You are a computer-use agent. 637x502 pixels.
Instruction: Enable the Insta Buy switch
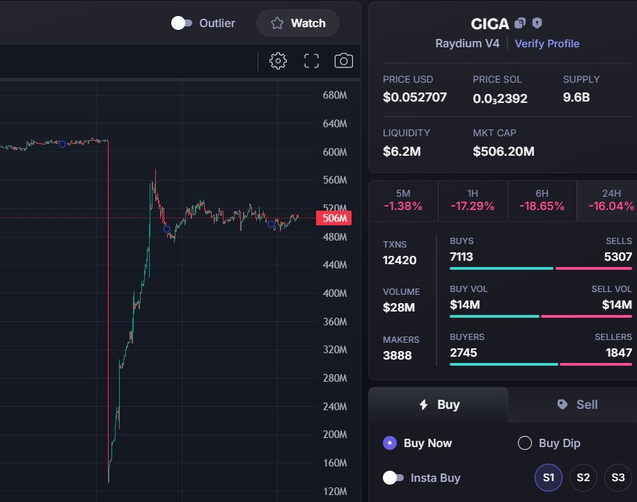click(393, 478)
